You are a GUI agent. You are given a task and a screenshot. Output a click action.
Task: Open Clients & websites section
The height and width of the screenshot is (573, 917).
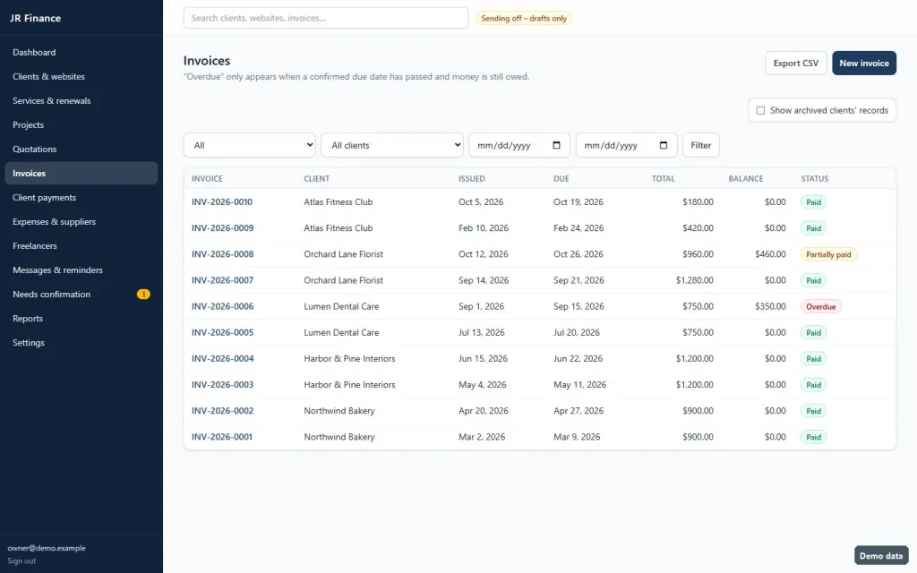81,77
